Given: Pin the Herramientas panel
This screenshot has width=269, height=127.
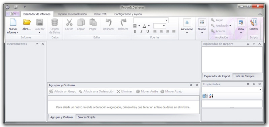Looking at the screenshot, I should coord(37,44).
